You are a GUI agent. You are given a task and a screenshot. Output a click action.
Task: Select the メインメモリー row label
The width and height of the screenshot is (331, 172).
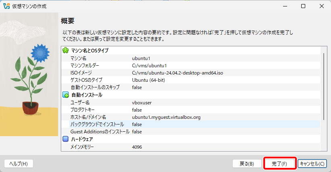tap(82, 147)
